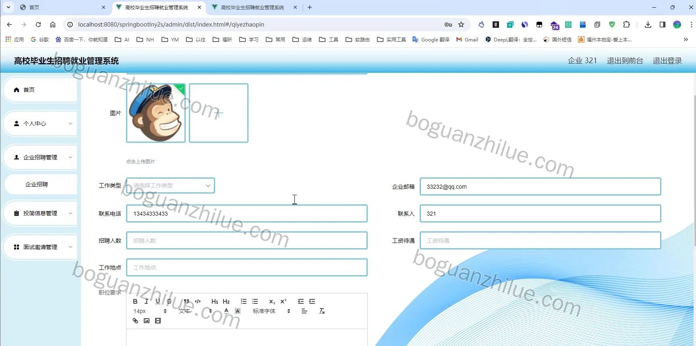Increase indent in the editor
The image size is (696, 346).
(312, 301)
